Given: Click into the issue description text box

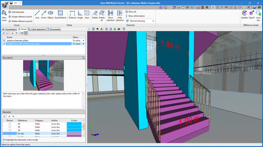Looking at the screenshot, I should (x=42, y=100).
